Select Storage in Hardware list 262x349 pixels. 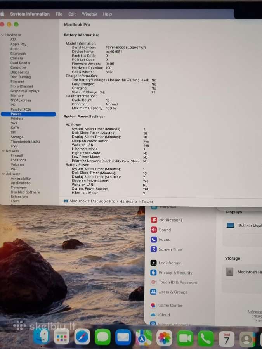coord(17,137)
